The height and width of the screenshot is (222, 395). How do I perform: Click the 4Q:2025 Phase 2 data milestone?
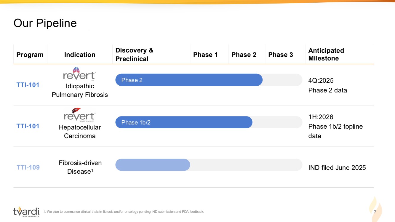327,85
